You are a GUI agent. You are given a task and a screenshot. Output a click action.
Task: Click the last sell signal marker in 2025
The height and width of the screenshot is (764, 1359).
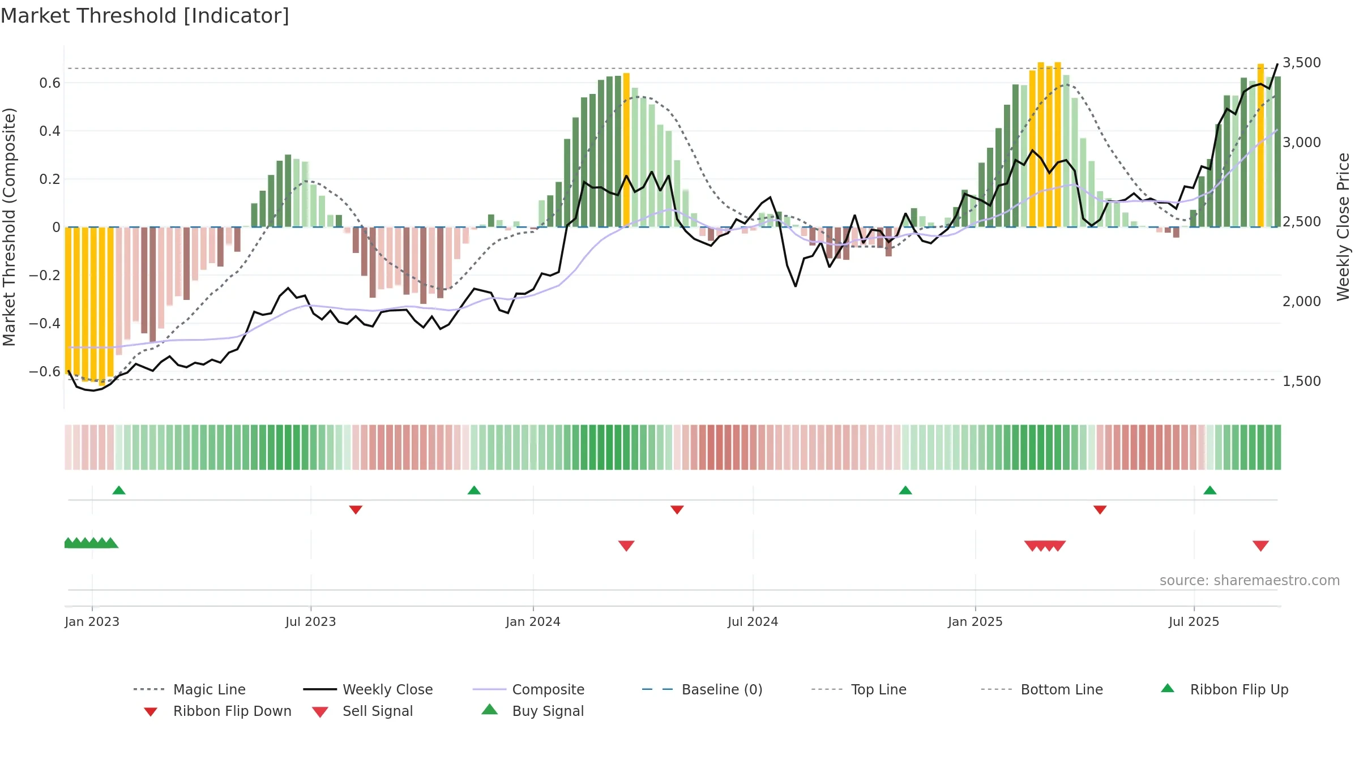(1260, 546)
